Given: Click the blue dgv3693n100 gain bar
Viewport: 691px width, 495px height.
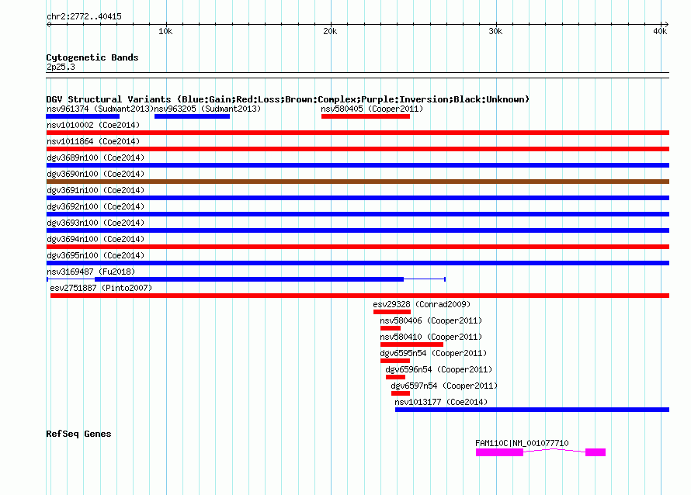Looking at the screenshot, I should 358,230.
